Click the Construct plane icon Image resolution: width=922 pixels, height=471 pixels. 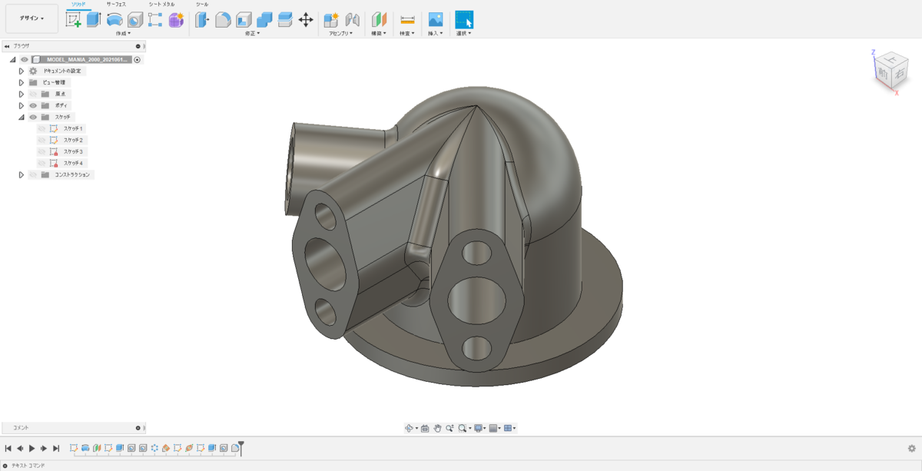tap(380, 20)
